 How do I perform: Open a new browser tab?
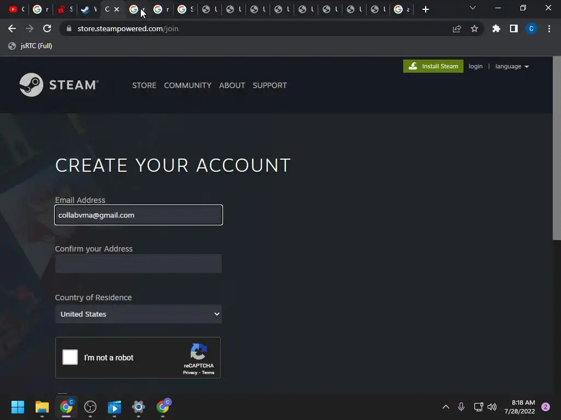(425, 9)
